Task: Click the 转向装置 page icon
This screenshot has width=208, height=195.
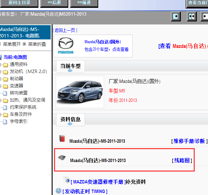Action: point(5,93)
